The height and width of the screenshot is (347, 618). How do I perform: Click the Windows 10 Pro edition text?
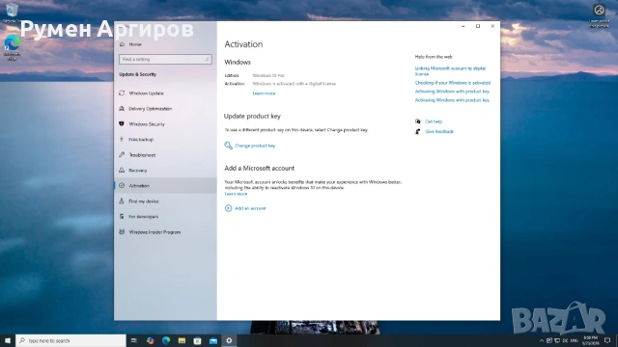[268, 75]
